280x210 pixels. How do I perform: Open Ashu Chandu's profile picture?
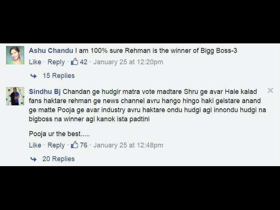coord(15,55)
